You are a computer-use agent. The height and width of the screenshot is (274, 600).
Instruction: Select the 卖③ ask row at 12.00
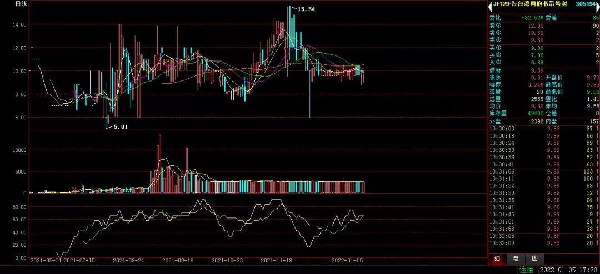(543, 26)
